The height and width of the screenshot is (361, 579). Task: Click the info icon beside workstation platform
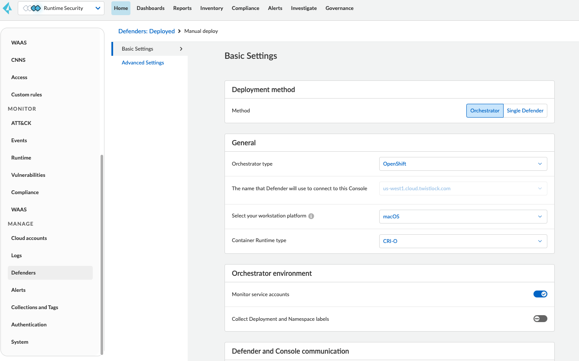(x=311, y=216)
